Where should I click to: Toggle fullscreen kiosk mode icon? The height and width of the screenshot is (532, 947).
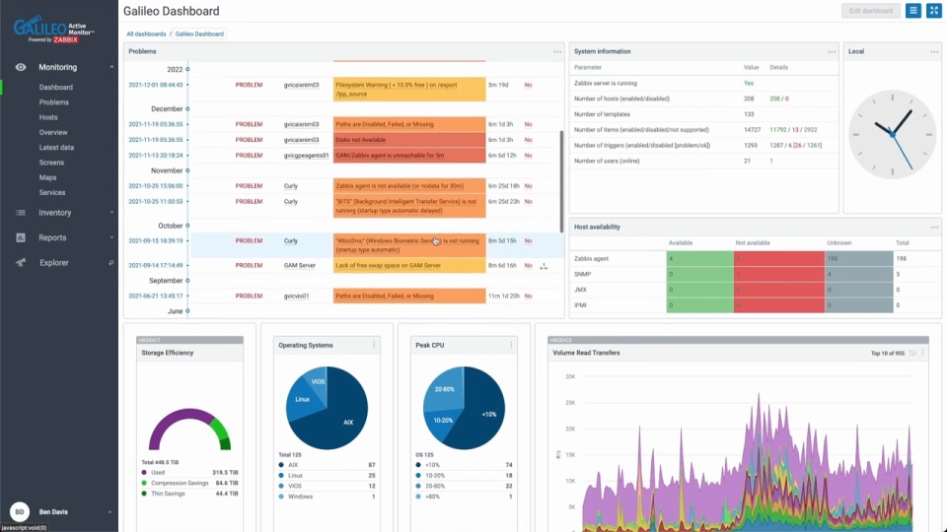pos(934,11)
